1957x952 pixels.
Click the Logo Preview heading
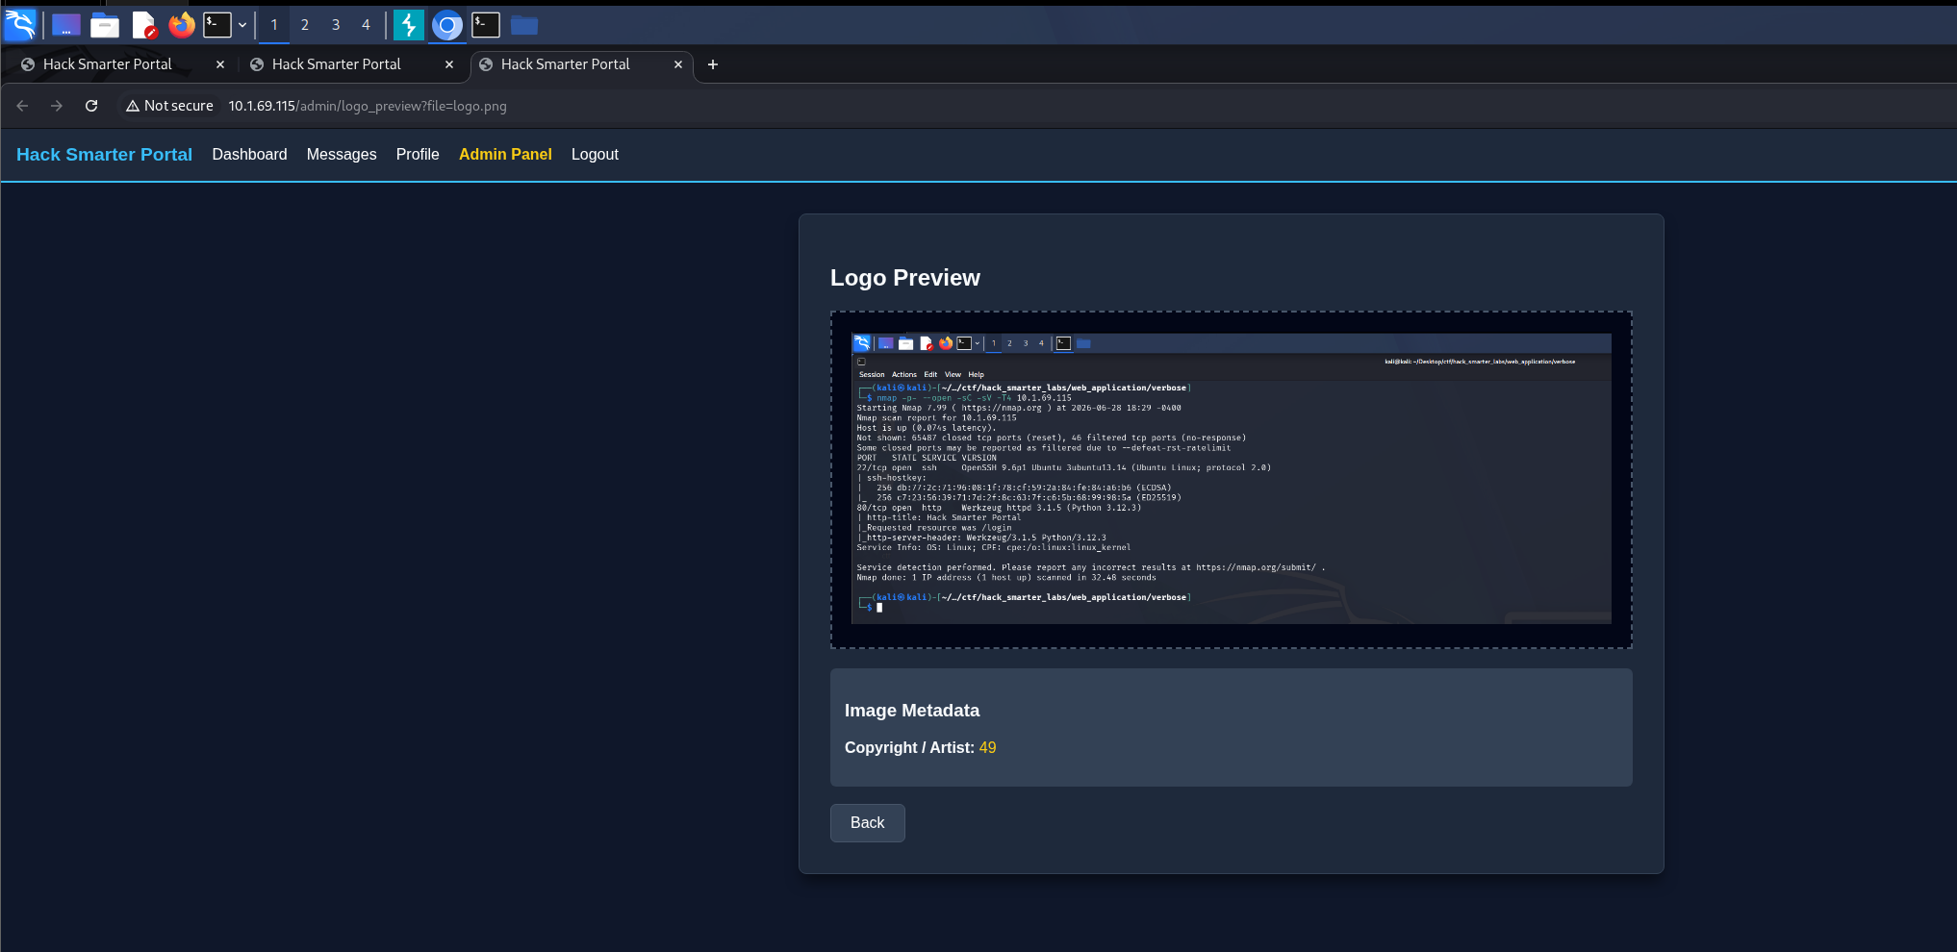(x=905, y=278)
